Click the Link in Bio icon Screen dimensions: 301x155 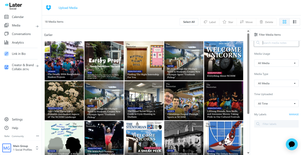click(6, 54)
